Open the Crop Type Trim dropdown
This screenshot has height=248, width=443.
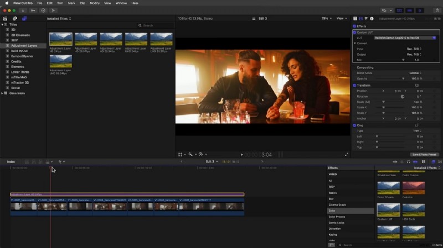[417, 131]
